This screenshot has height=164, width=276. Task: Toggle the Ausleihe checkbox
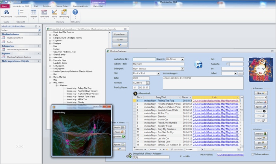pos(228,64)
